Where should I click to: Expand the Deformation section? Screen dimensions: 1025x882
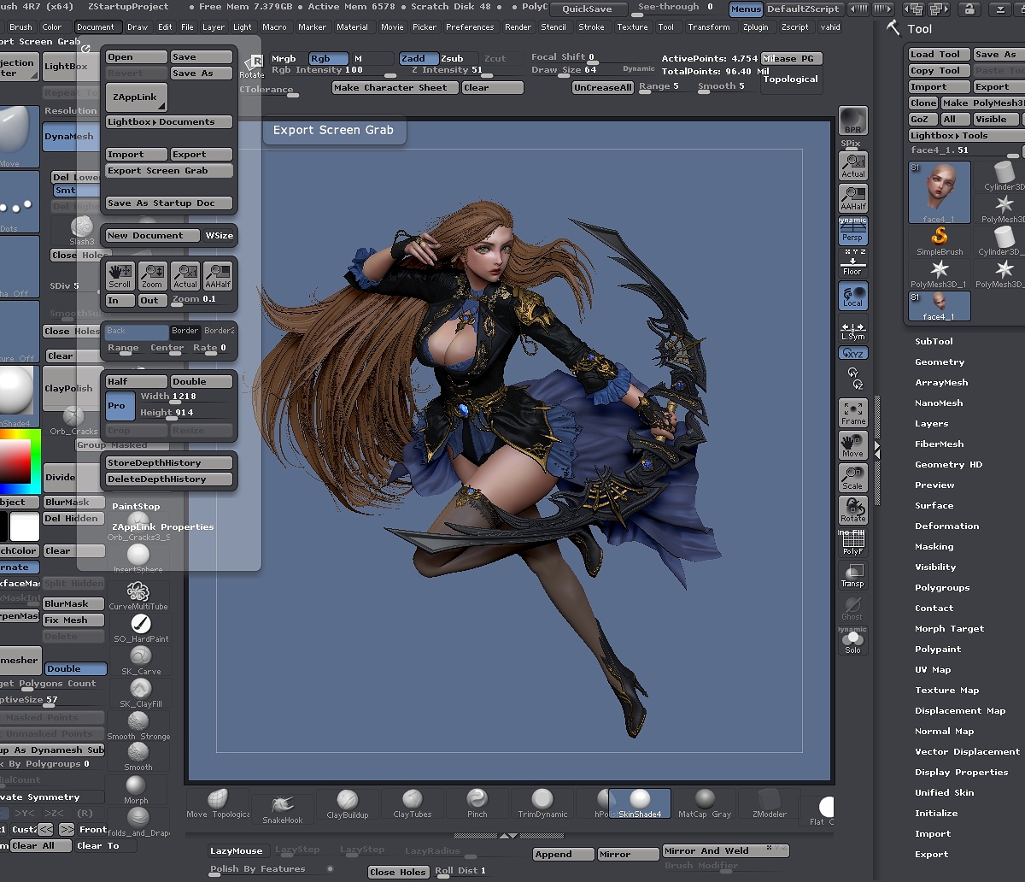(x=947, y=526)
